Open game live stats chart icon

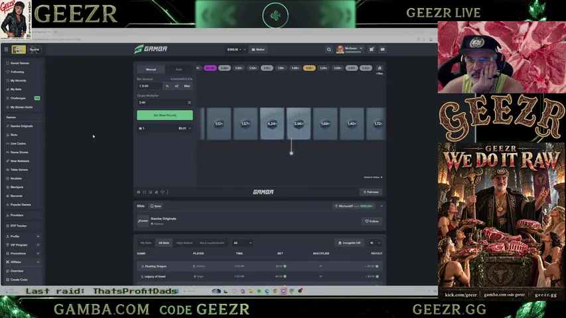coord(157,192)
